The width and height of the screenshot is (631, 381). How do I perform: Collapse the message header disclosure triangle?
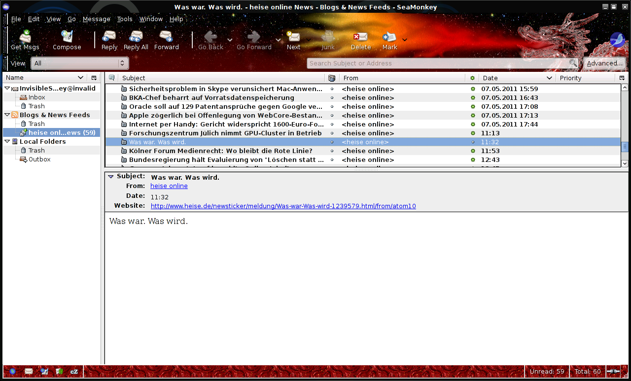(x=111, y=176)
